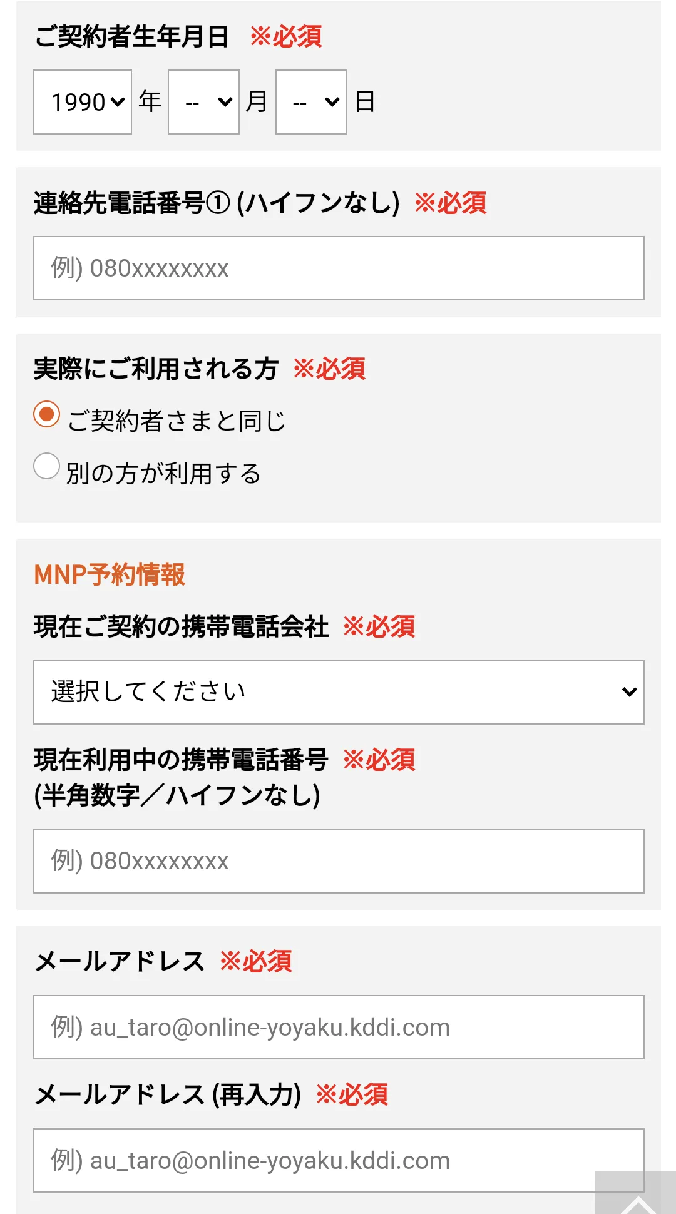
Task: Click the ご契約者生年月日 label
Action: pos(131,36)
